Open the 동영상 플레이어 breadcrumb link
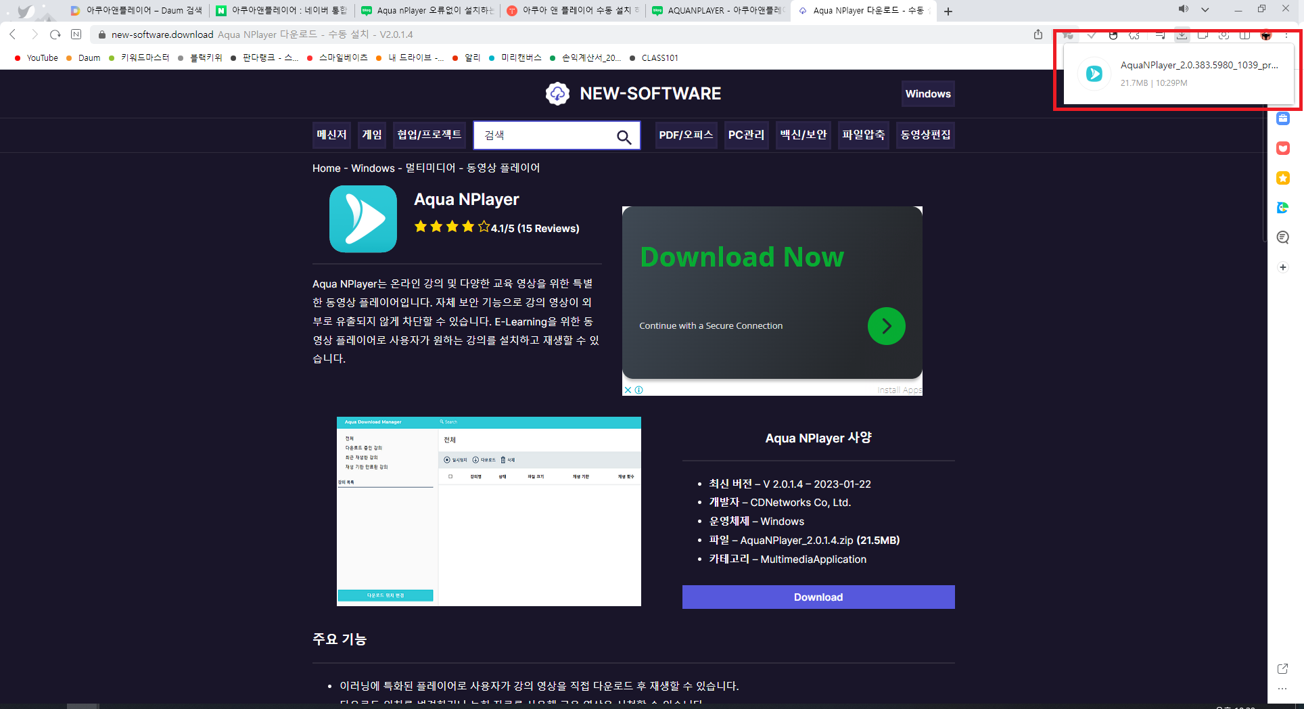1304x709 pixels. 503,168
